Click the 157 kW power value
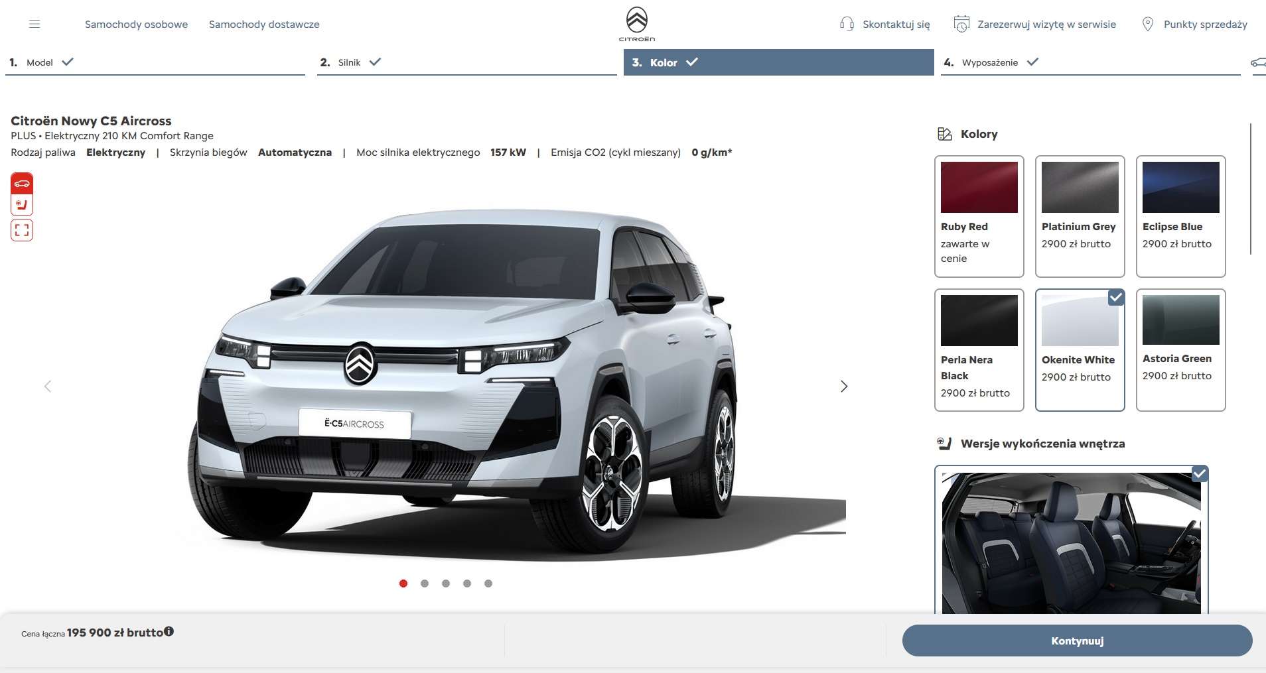Image resolution: width=1266 pixels, height=673 pixels. [508, 153]
